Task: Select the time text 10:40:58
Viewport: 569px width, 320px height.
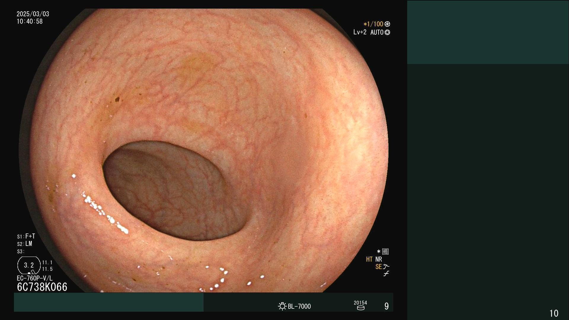Action: (30, 21)
